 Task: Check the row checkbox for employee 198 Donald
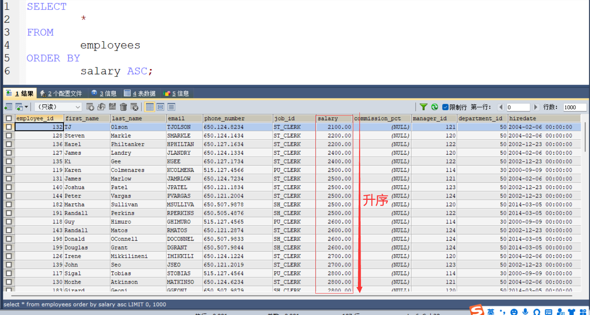(9, 239)
